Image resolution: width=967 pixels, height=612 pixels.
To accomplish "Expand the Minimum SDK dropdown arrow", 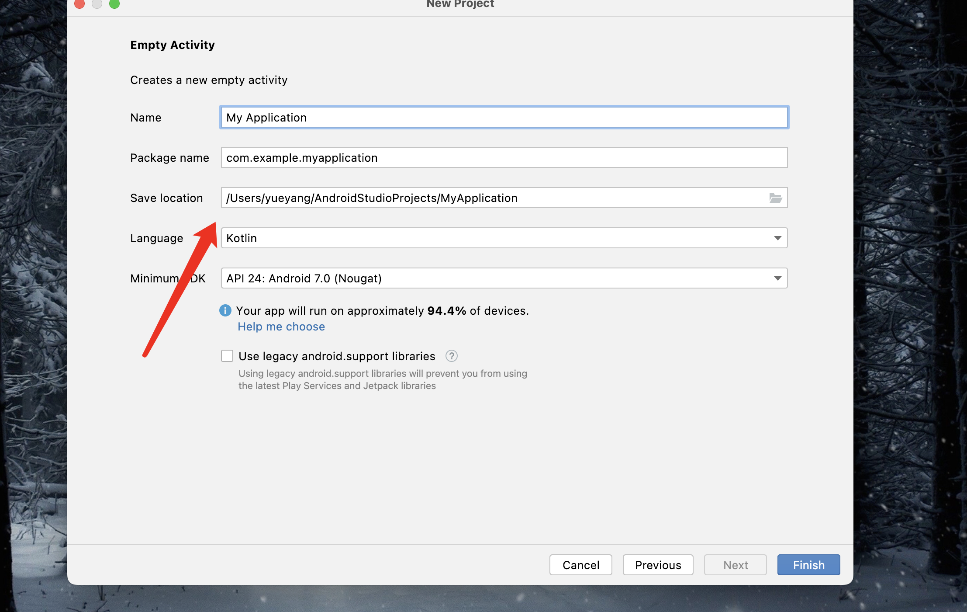I will click(x=777, y=278).
